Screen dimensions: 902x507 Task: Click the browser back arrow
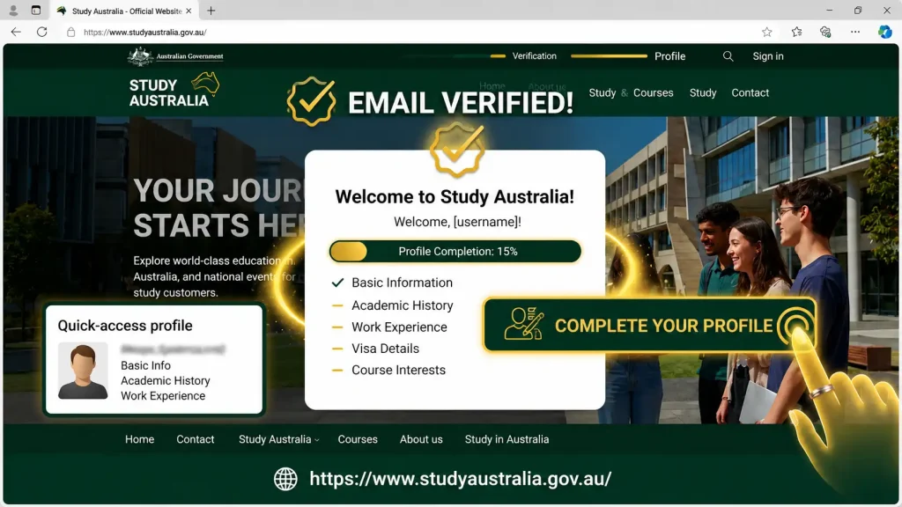coord(16,33)
